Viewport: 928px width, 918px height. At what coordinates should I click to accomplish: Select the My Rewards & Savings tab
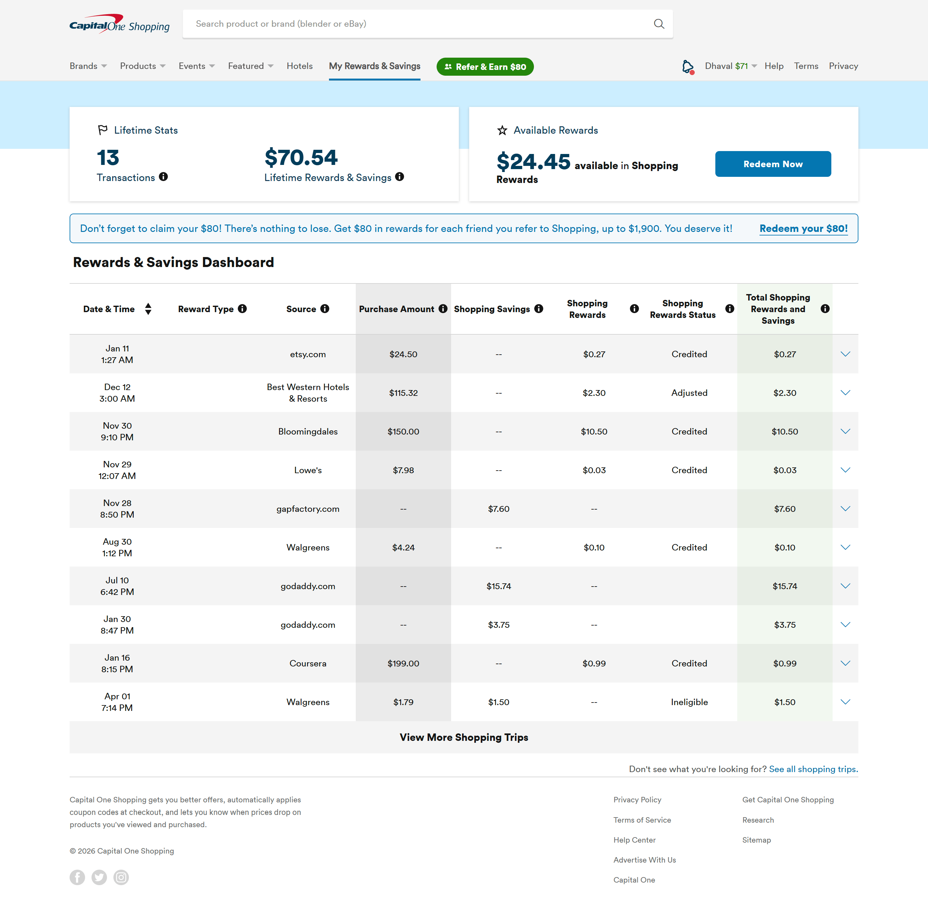375,66
